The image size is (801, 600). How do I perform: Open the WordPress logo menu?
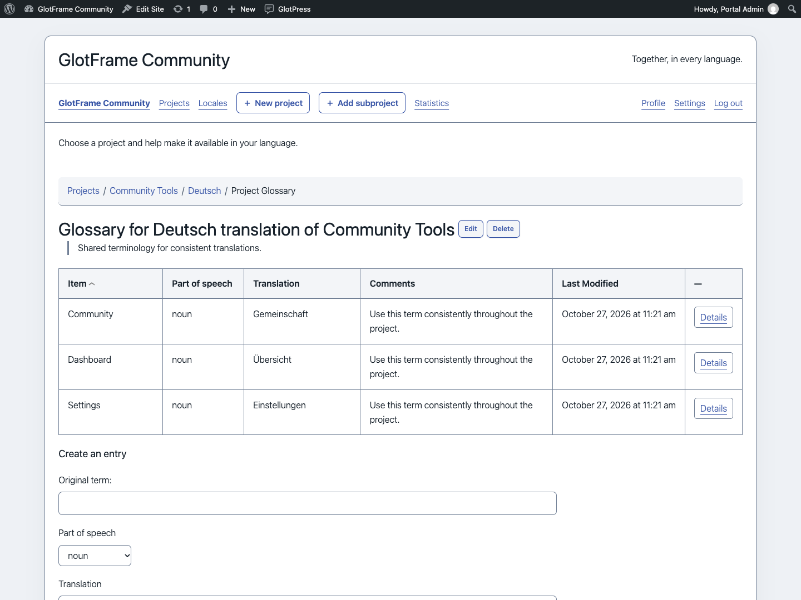tap(9, 9)
